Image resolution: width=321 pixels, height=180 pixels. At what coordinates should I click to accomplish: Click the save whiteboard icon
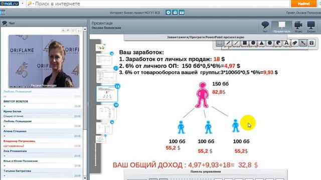(311, 43)
